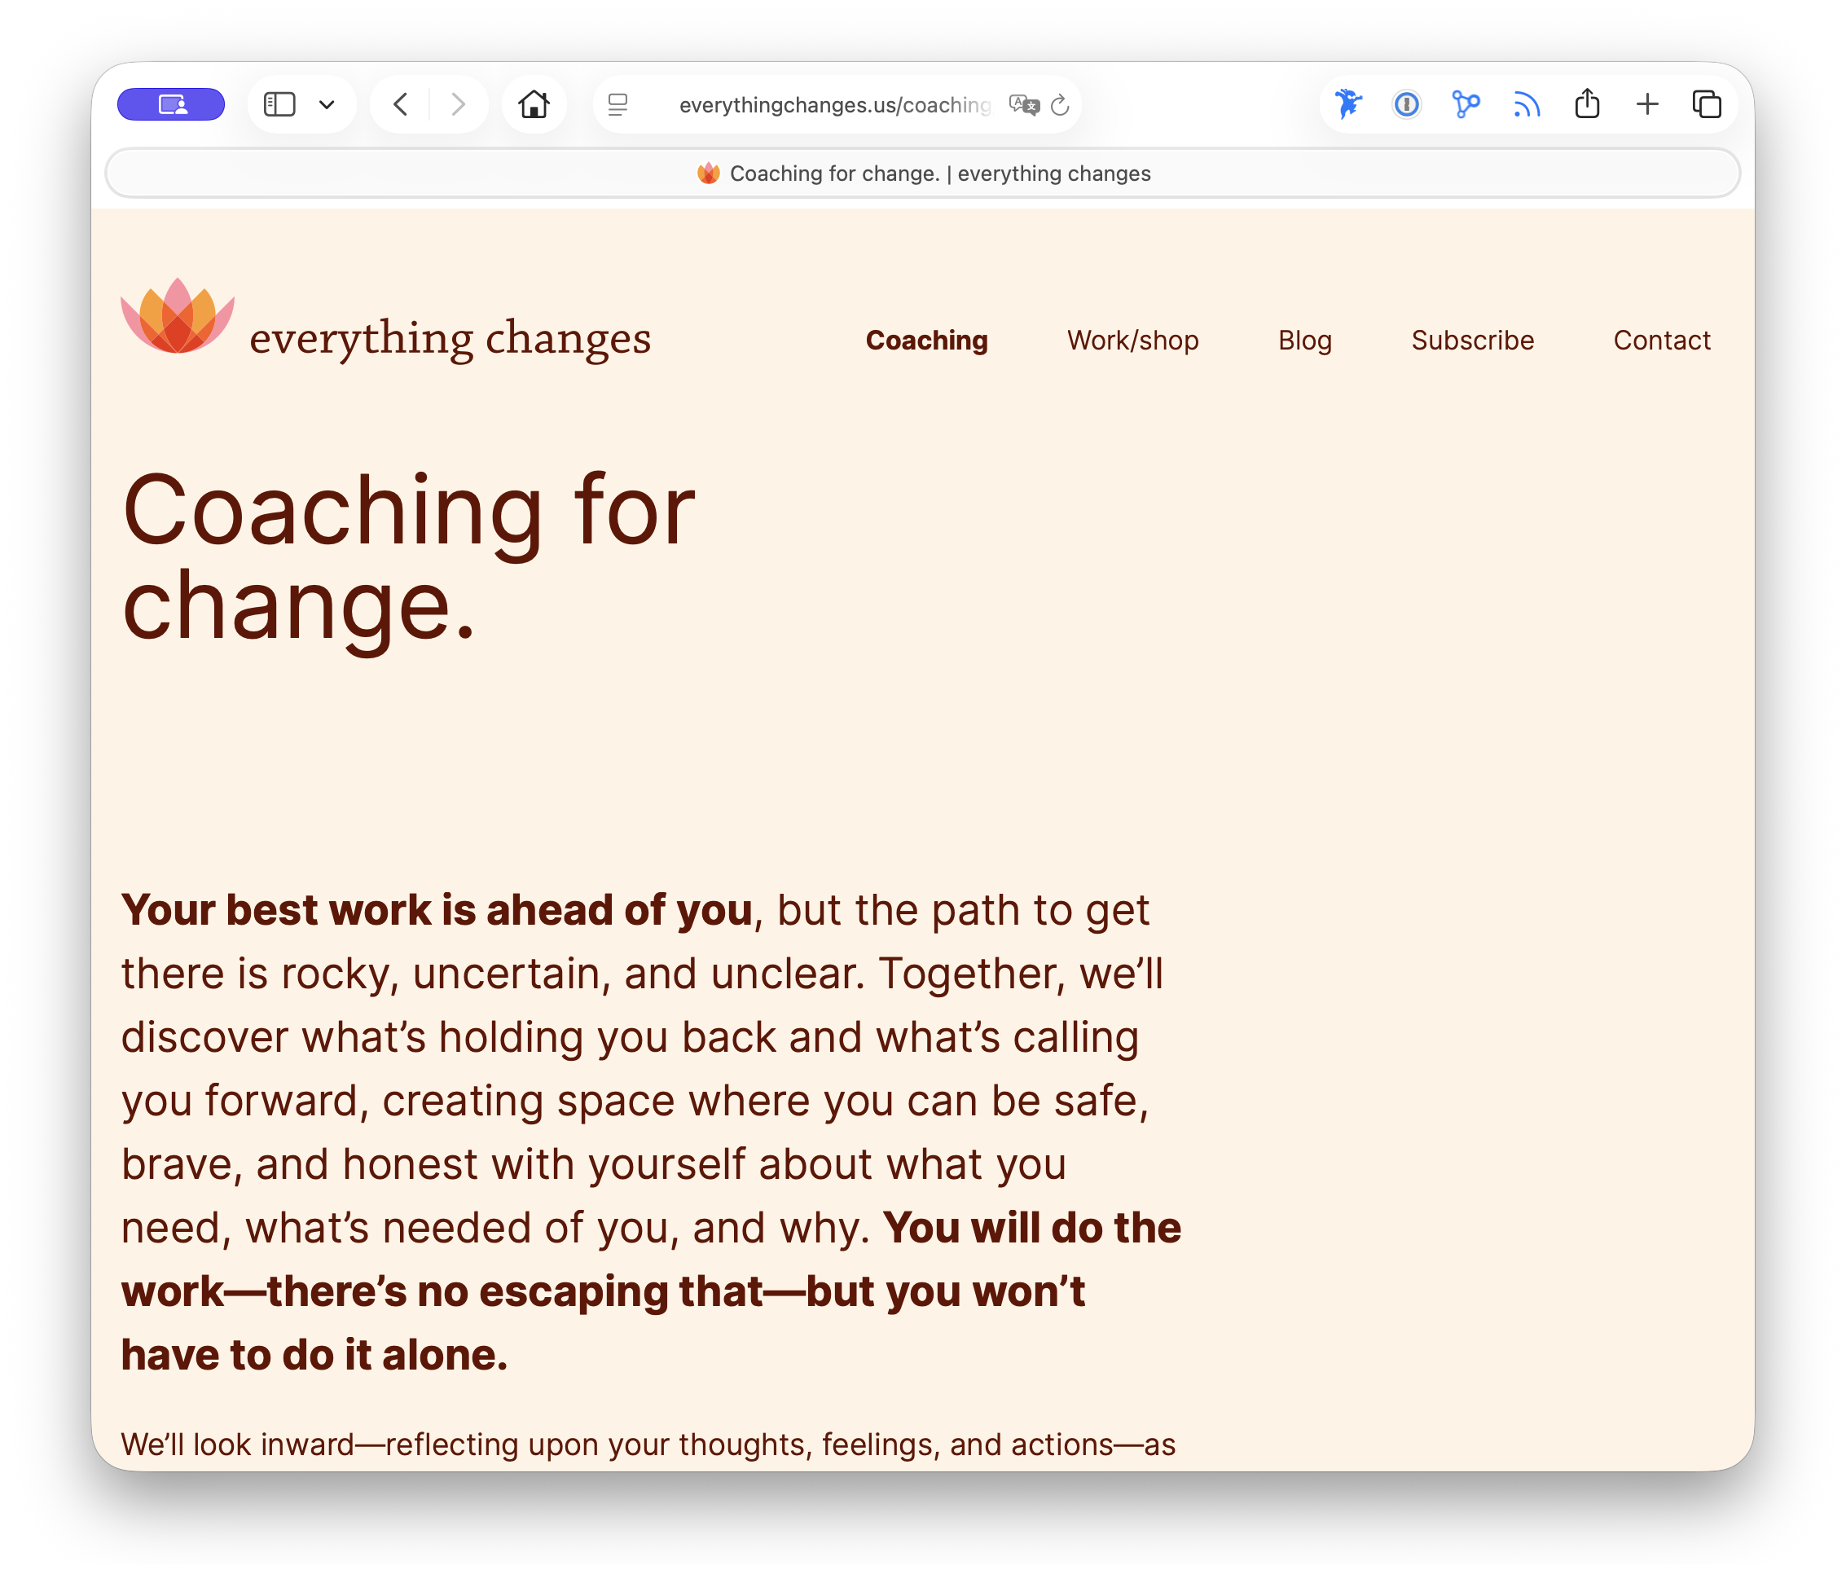Open a new tab
1846x1592 pixels.
[1647, 104]
